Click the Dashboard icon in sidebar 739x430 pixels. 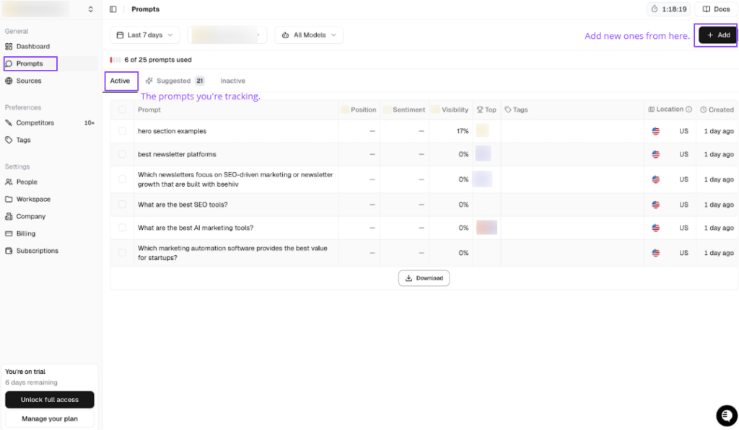(9, 47)
